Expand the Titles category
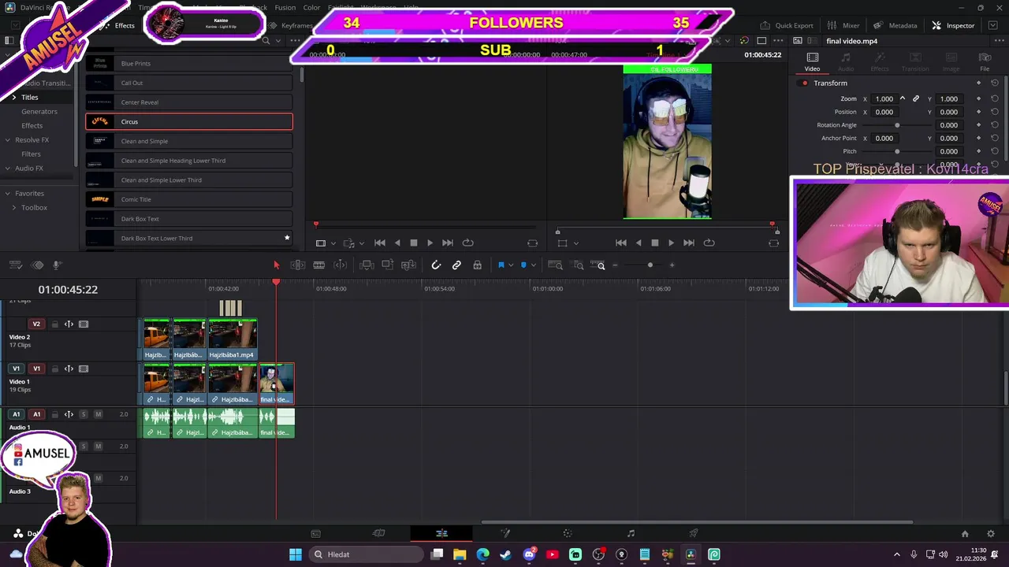Viewport: 1009px width, 567px height. click(x=13, y=97)
